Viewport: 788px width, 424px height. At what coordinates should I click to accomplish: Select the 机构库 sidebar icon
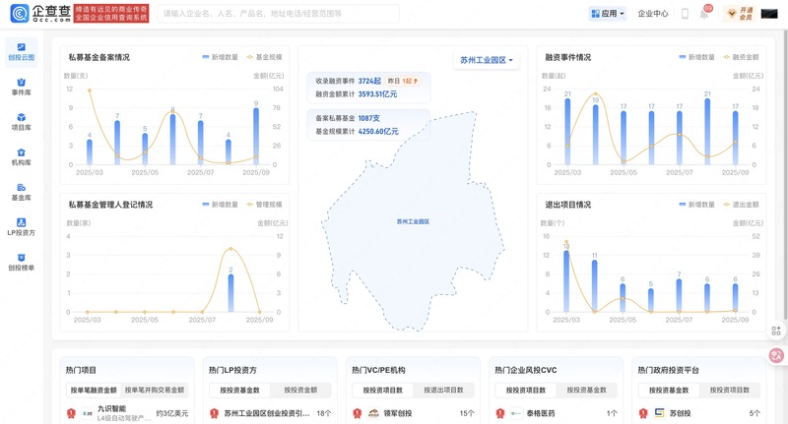point(21,156)
